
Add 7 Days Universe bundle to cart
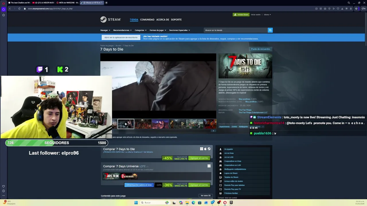(199, 185)
